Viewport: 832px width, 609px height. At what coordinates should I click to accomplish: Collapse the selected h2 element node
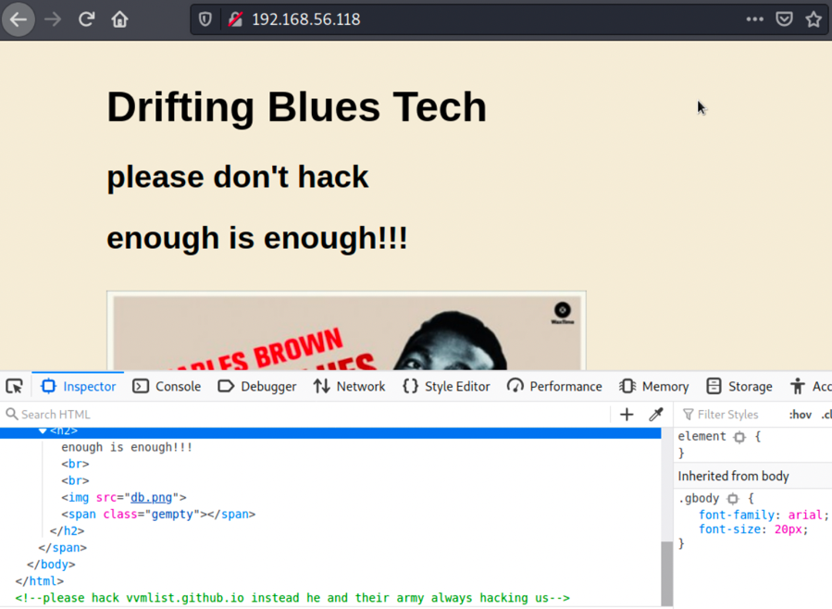(x=43, y=431)
